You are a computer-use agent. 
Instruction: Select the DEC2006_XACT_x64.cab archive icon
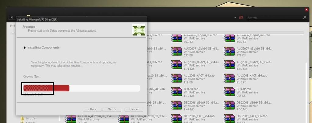pyautogui.click(x=176, y=118)
